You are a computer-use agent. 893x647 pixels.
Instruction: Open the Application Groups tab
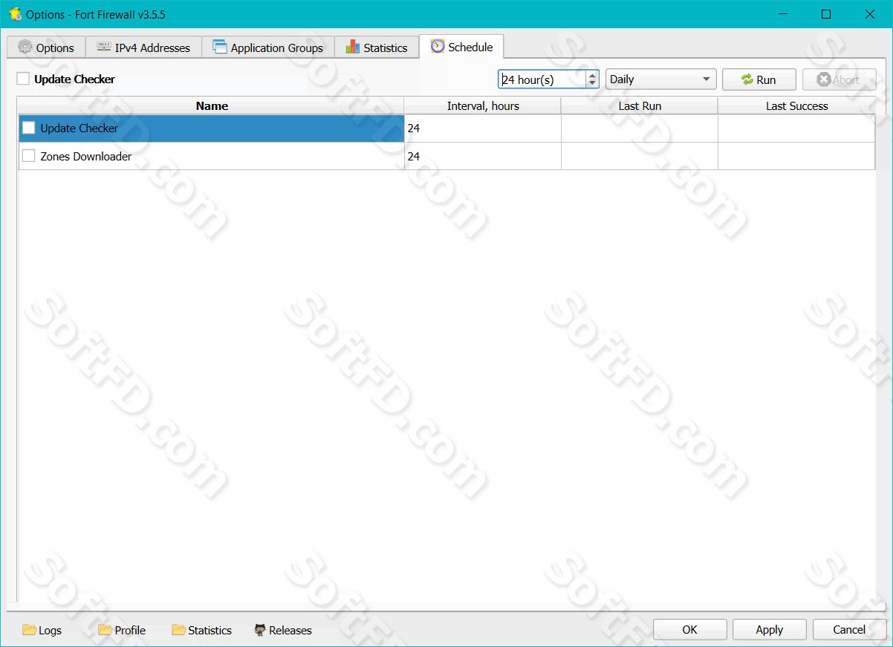click(x=268, y=48)
